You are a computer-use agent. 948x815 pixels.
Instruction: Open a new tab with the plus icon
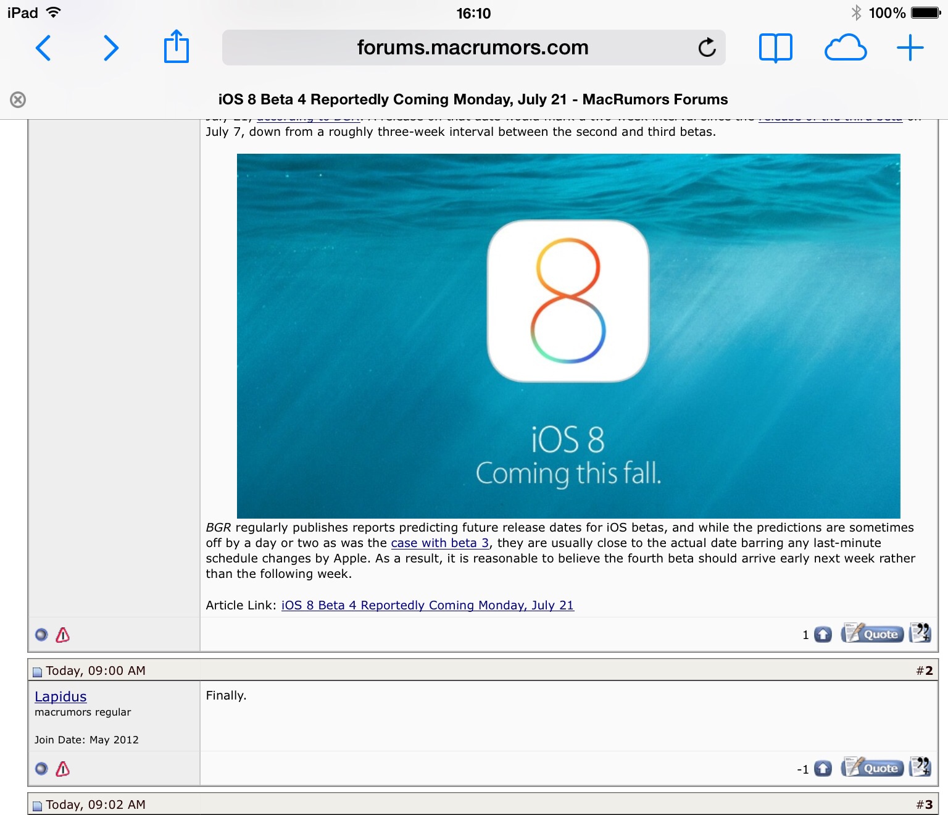(x=910, y=48)
